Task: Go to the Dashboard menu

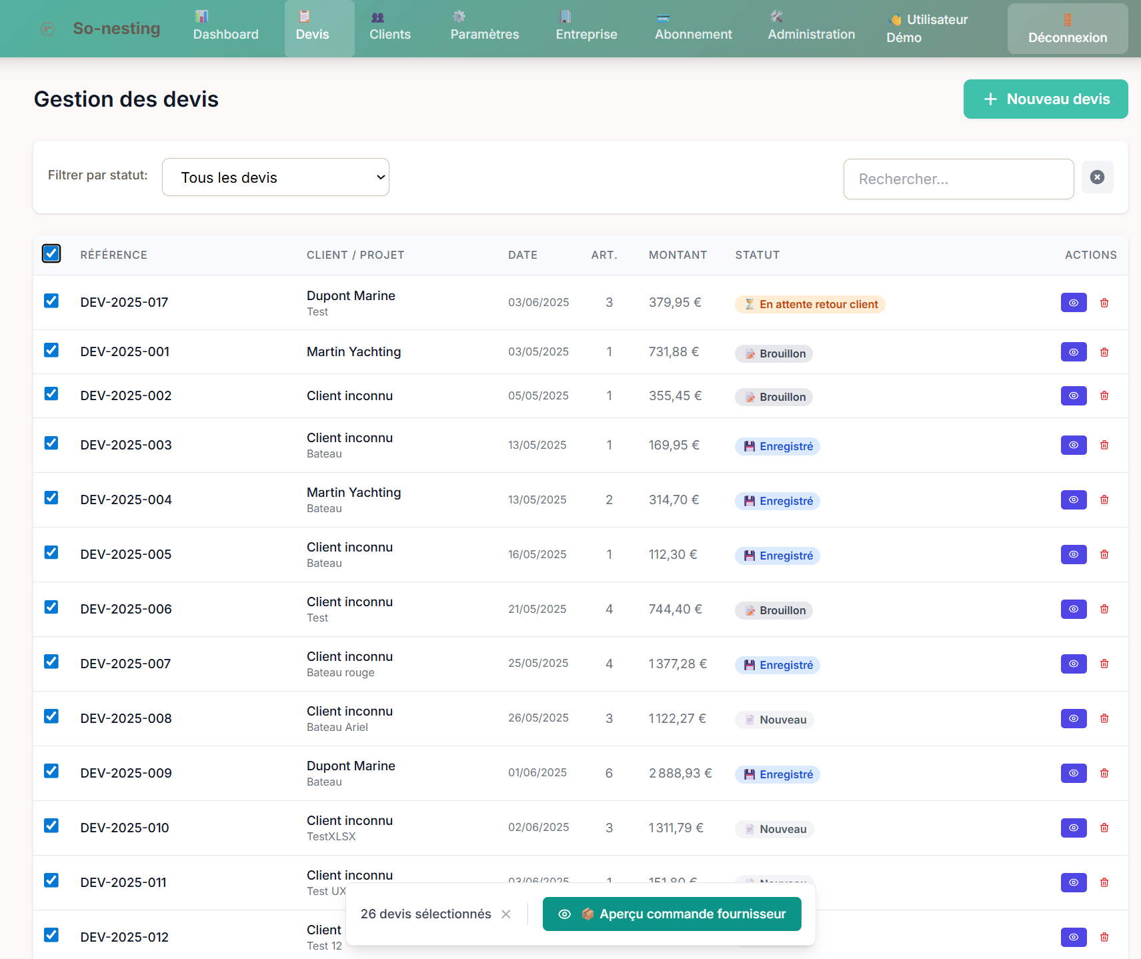Action: click(225, 28)
